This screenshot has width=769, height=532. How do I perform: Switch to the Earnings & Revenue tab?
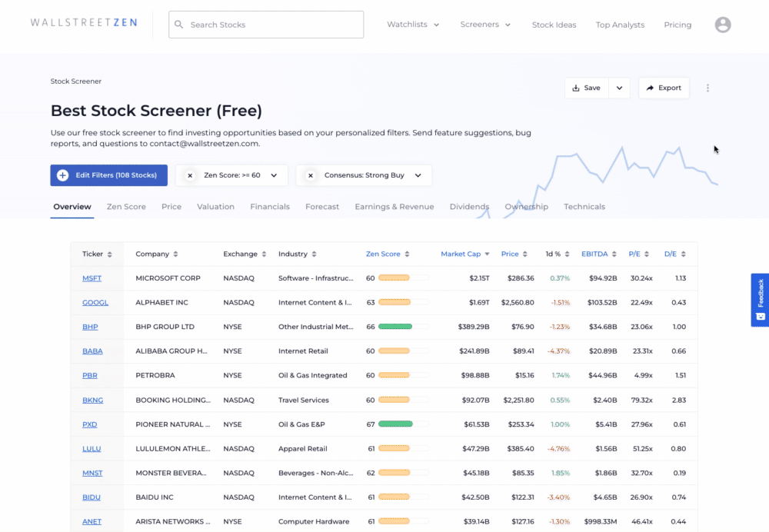coord(394,207)
